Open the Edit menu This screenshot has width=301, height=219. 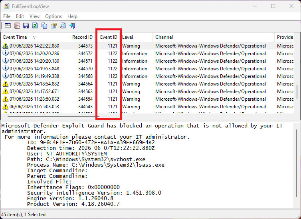[x=20, y=16]
